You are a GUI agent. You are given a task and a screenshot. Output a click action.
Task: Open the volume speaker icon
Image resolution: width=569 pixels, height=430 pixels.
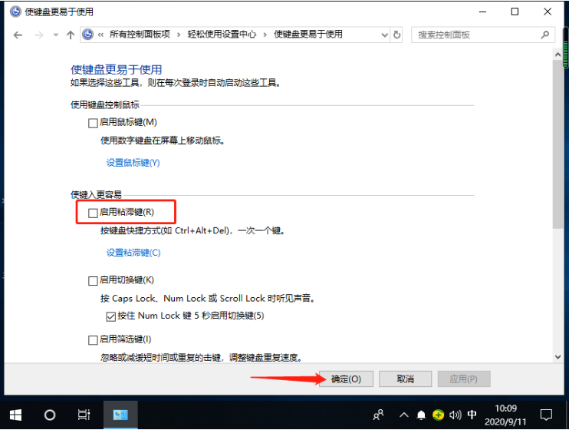pos(455,415)
